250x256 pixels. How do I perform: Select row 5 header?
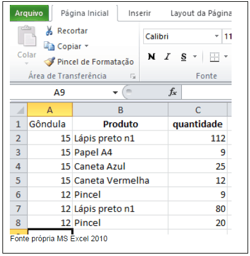(x=18, y=180)
